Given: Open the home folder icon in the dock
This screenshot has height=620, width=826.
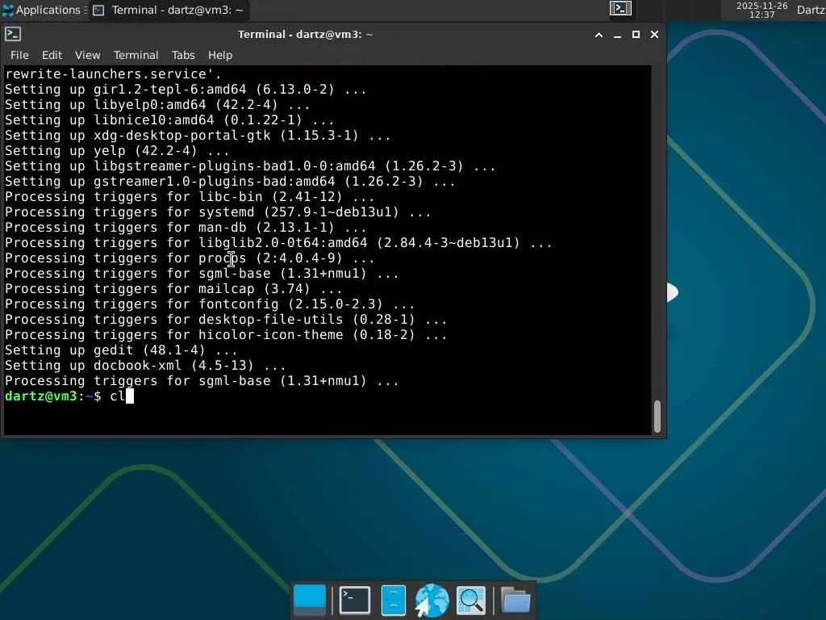Looking at the screenshot, I should click(x=515, y=600).
